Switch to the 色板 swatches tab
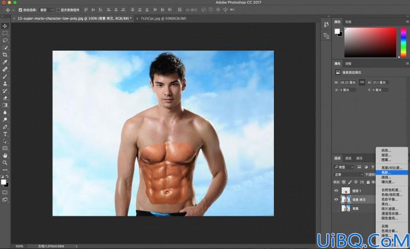This screenshot has width=410, height=249. point(348,22)
